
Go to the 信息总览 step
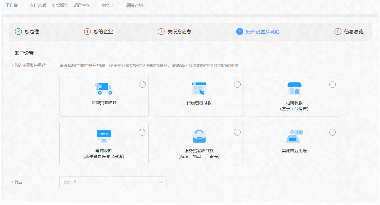click(353, 32)
